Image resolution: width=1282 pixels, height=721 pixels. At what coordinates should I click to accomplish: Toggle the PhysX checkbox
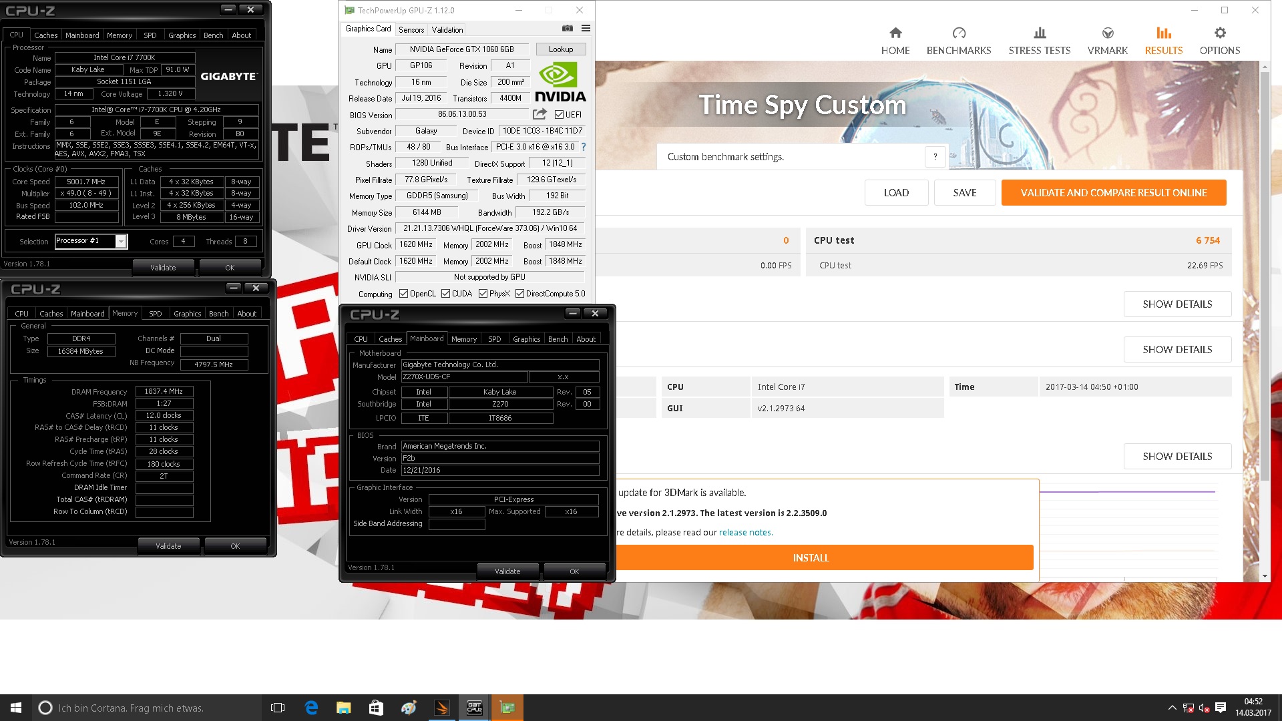click(x=483, y=294)
